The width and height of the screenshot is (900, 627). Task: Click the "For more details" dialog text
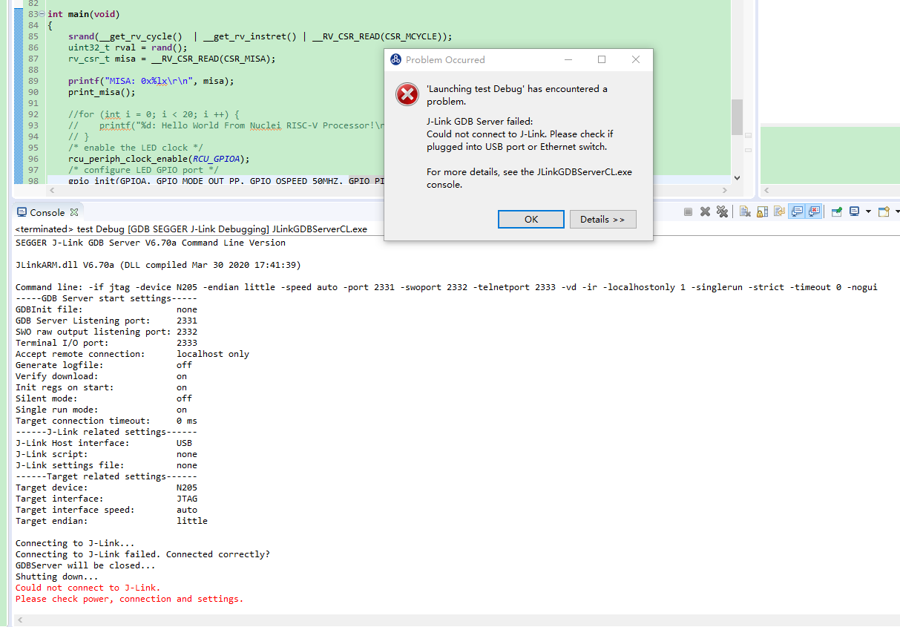[x=529, y=178]
